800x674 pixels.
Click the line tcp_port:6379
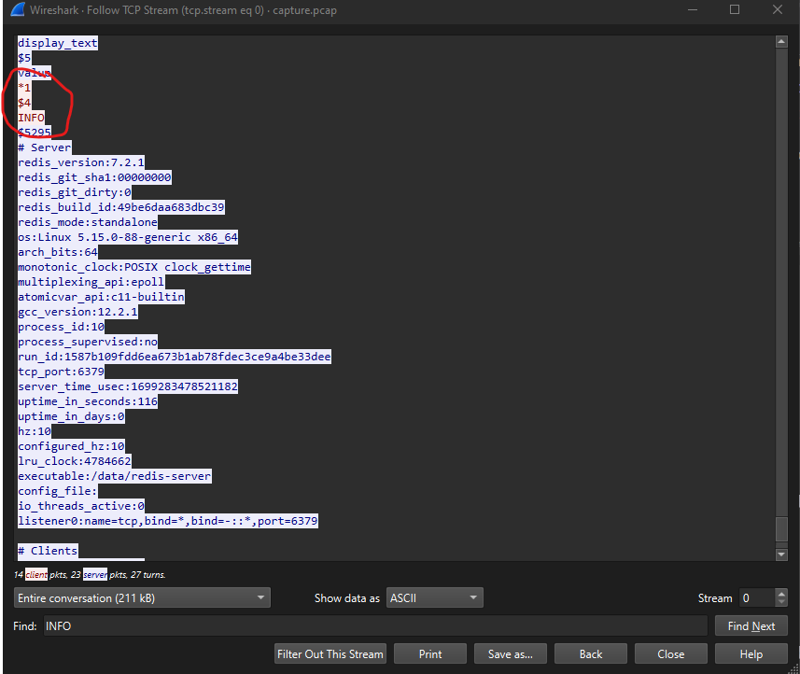tap(62, 372)
